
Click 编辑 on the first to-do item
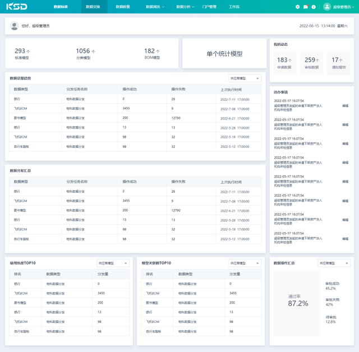tap(345, 106)
